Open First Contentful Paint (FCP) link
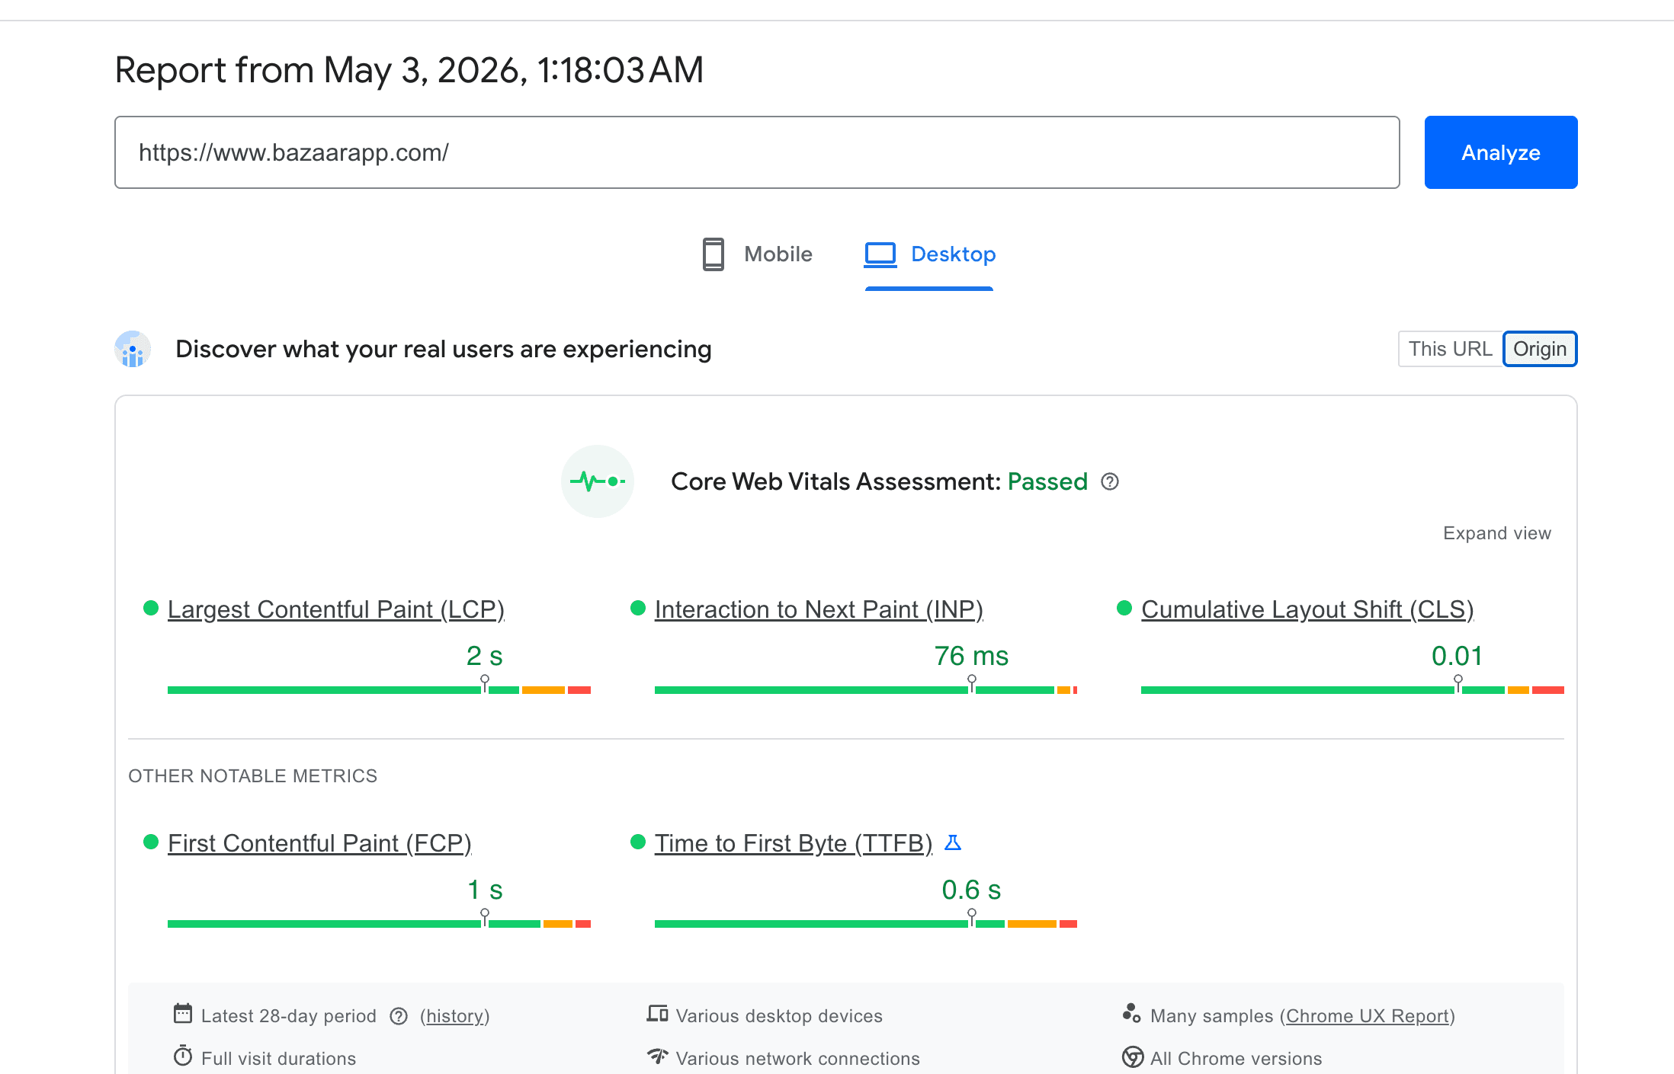This screenshot has width=1674, height=1074. (319, 843)
